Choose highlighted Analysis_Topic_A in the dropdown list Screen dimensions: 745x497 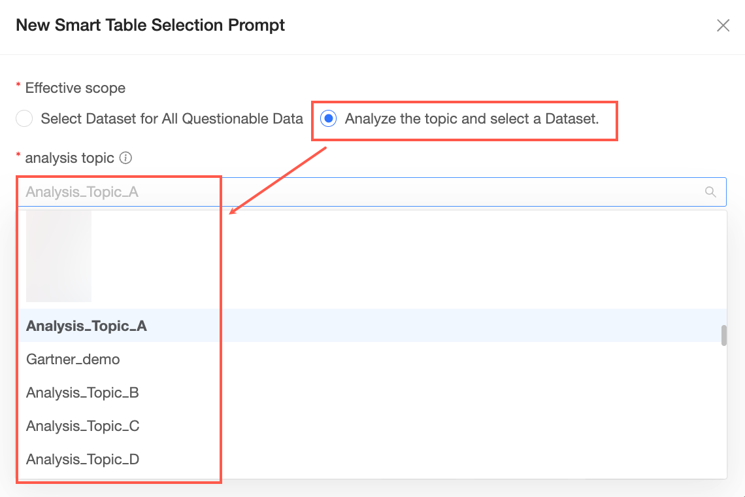tap(372, 326)
